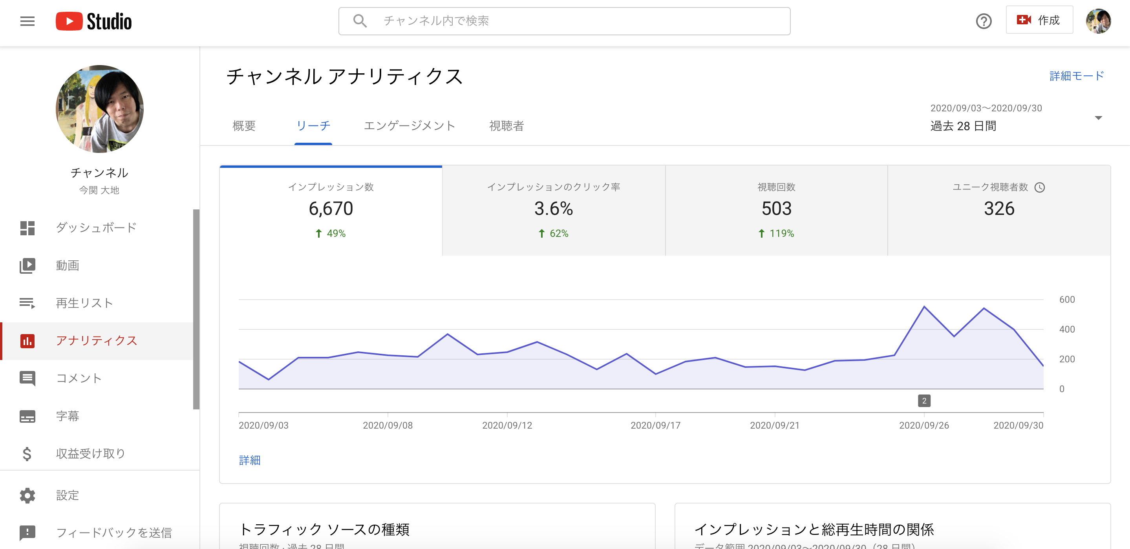Switch to the 概要 tab
The height and width of the screenshot is (549, 1130).
pyautogui.click(x=244, y=126)
